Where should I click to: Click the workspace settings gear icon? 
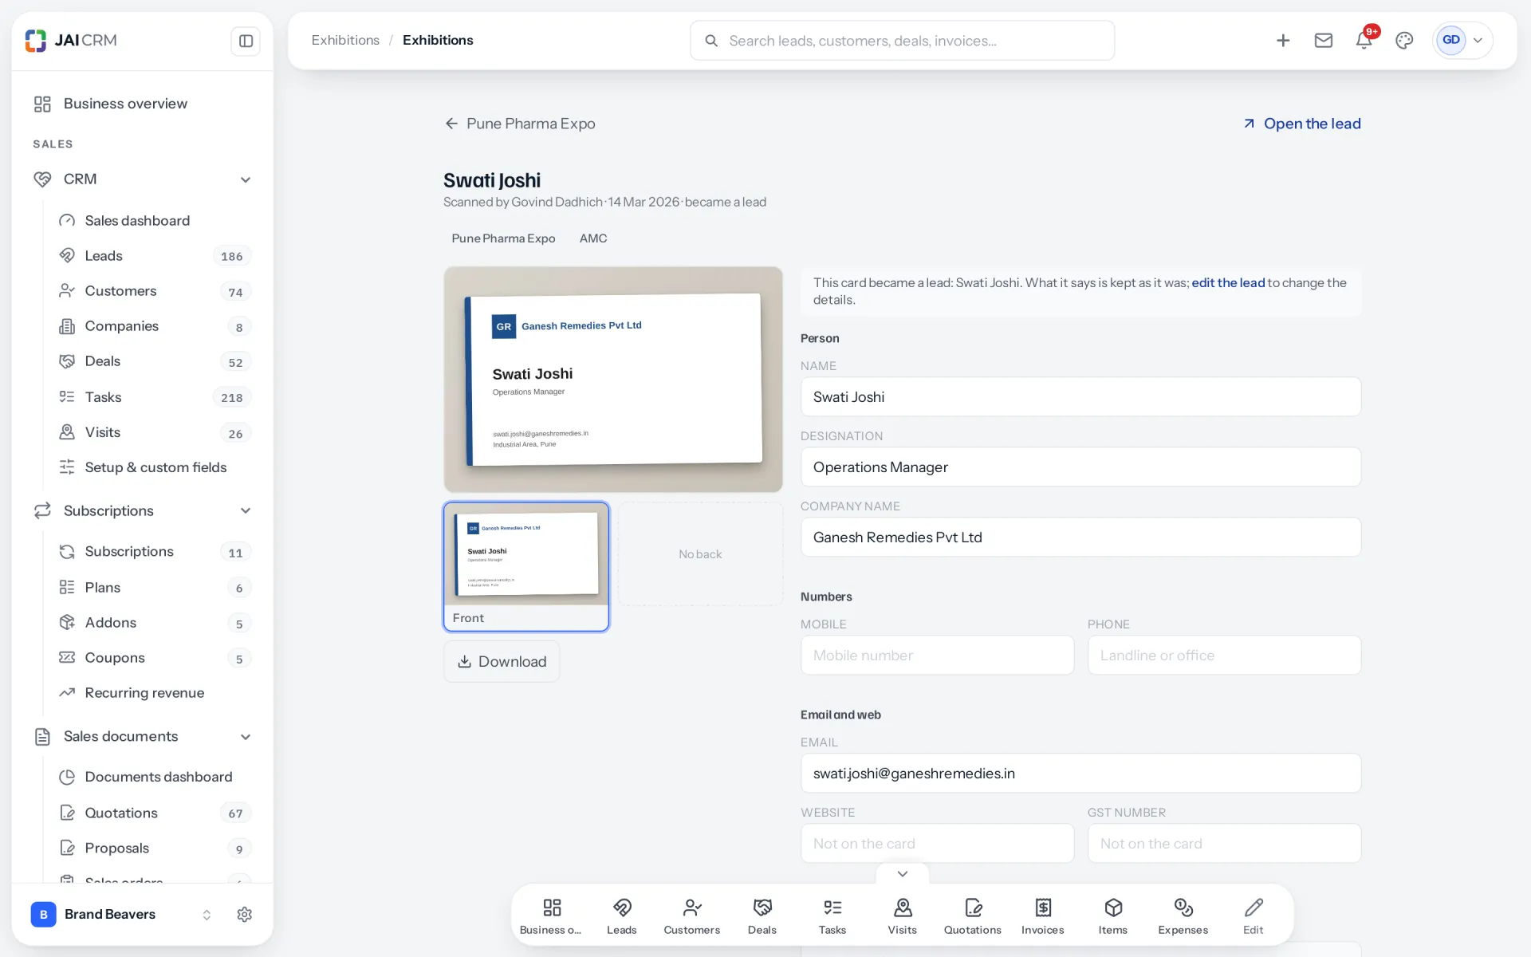click(245, 914)
